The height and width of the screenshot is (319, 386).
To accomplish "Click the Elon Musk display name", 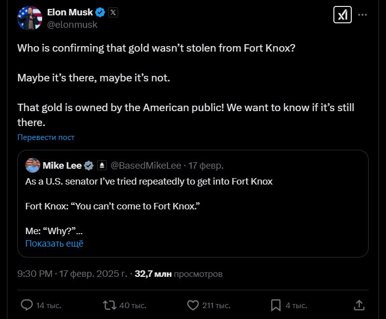I will pos(69,12).
